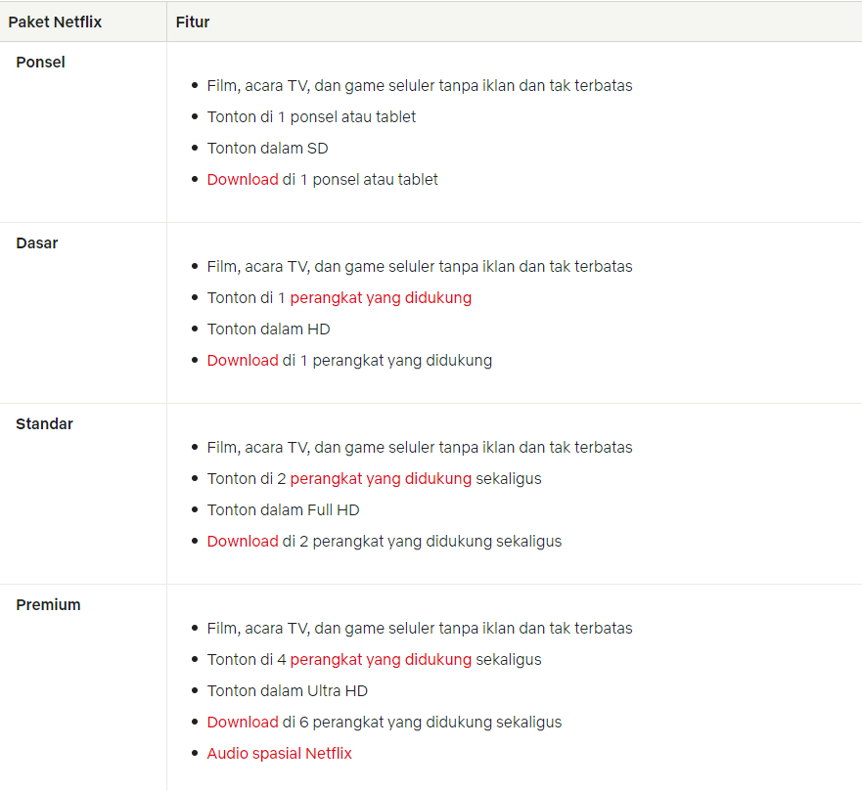Click the 'Tonton dalam SD' text
This screenshot has width=862, height=791.
267,149
